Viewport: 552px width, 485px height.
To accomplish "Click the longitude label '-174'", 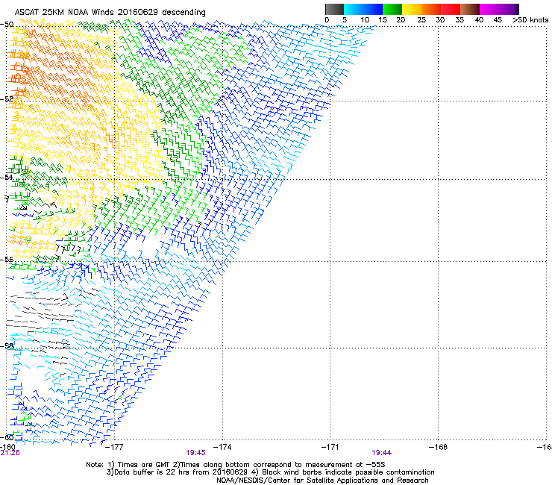I will (222, 447).
